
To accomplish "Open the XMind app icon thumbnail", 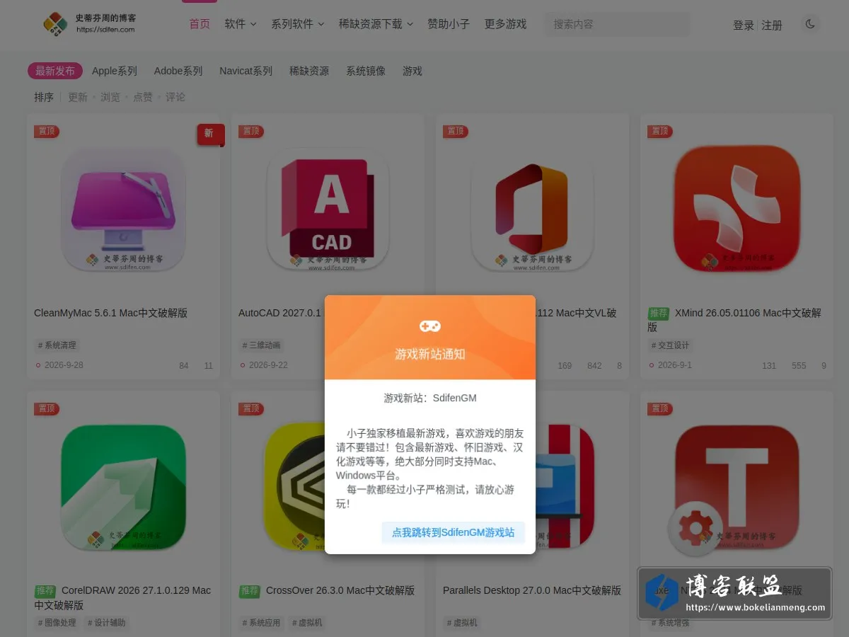I will (737, 209).
